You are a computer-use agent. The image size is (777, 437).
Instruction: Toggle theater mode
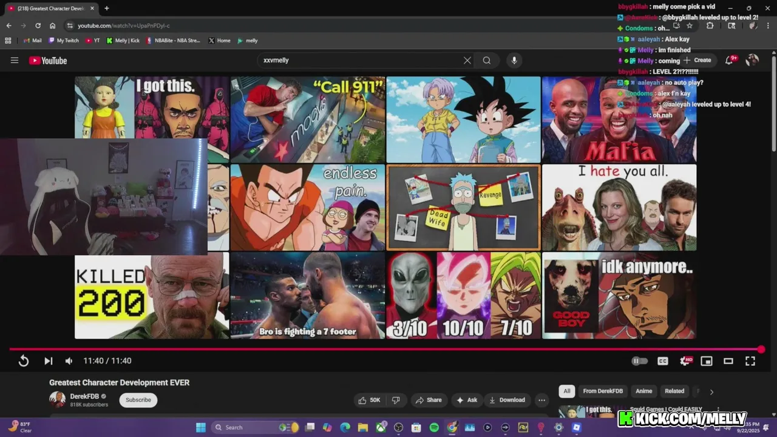click(x=728, y=361)
